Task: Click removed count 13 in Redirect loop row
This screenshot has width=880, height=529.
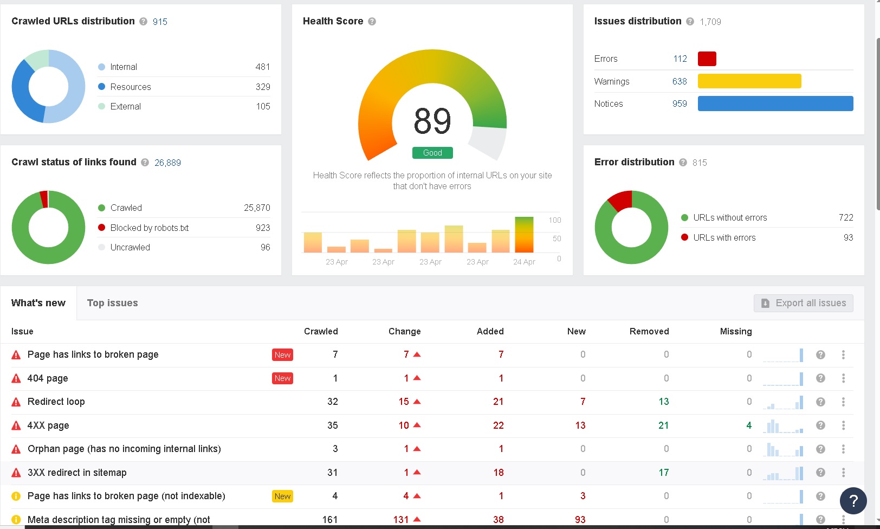Action: coord(664,402)
